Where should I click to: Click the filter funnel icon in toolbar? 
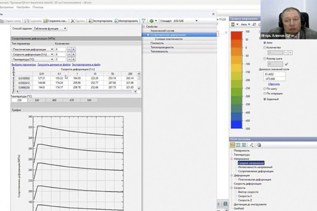(143, 21)
